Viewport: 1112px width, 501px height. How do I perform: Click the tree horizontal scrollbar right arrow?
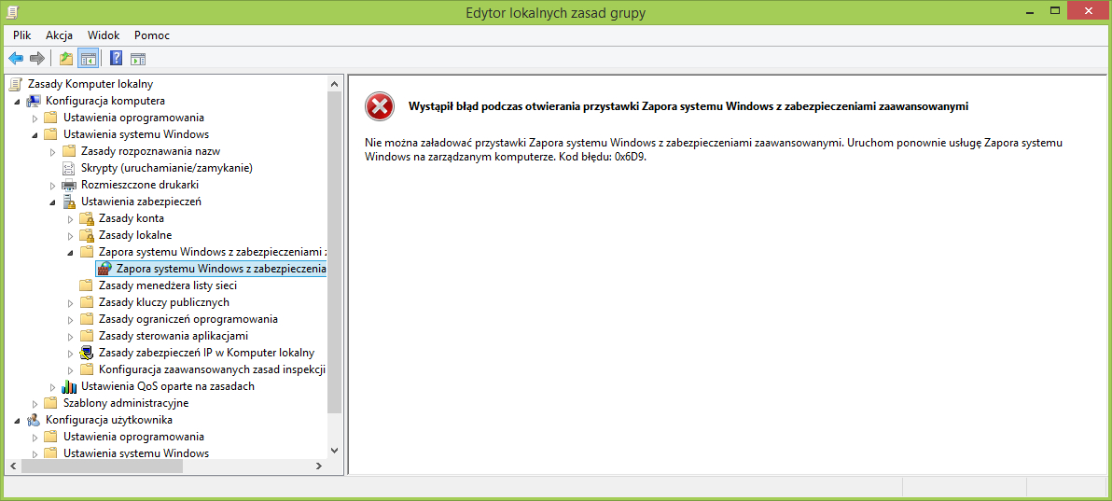point(320,466)
